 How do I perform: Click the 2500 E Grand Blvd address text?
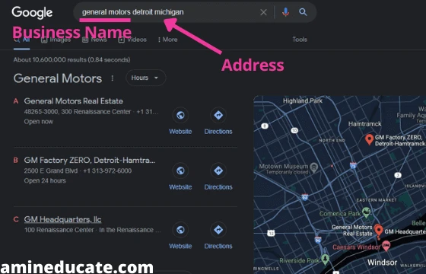click(51, 170)
